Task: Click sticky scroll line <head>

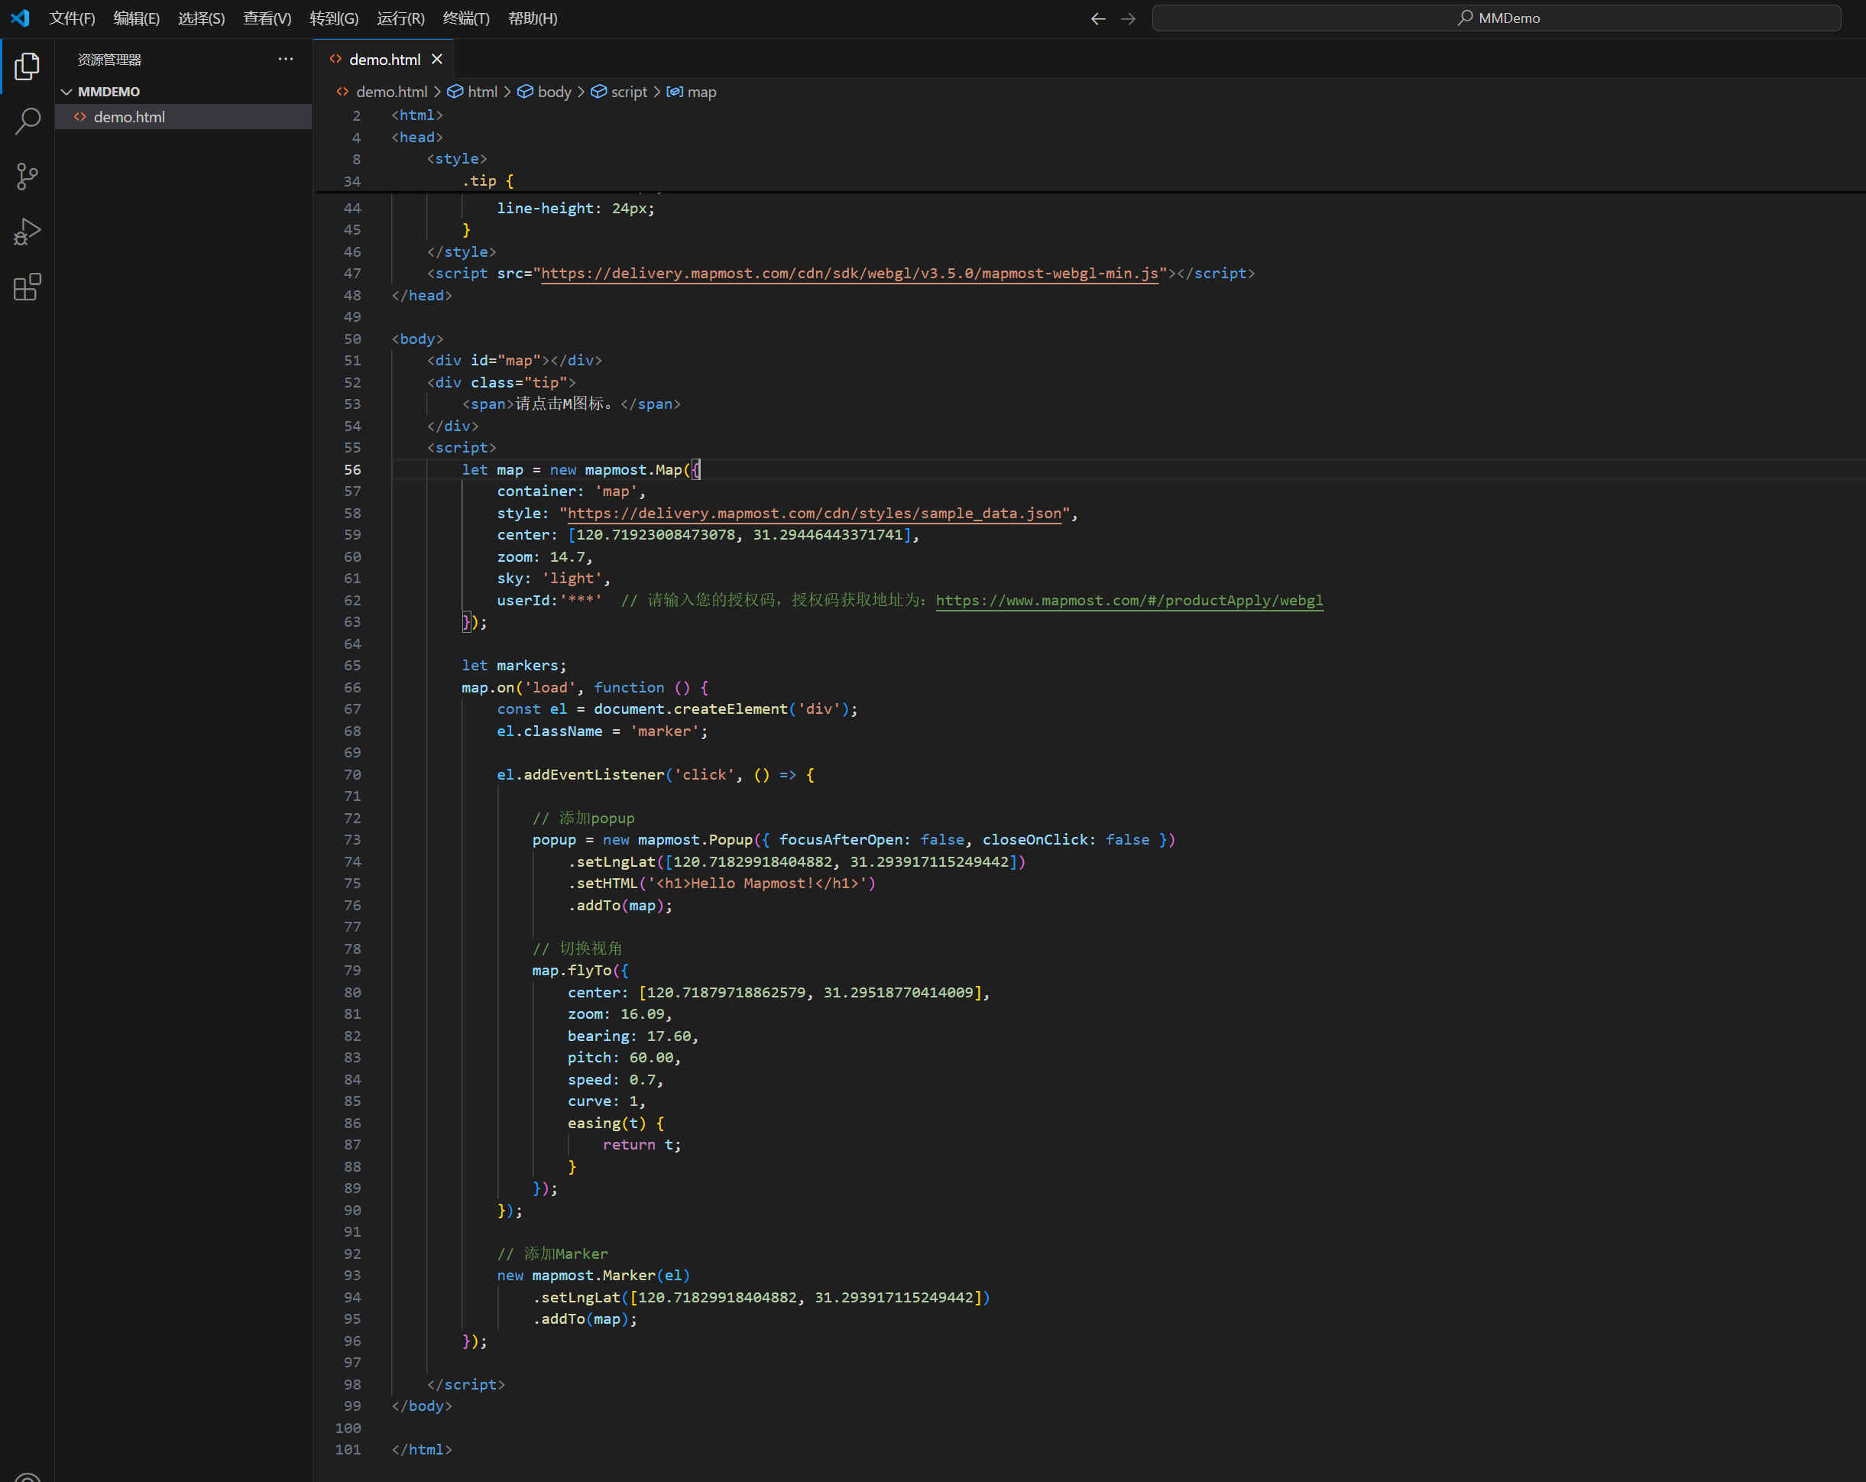Action: (x=417, y=137)
